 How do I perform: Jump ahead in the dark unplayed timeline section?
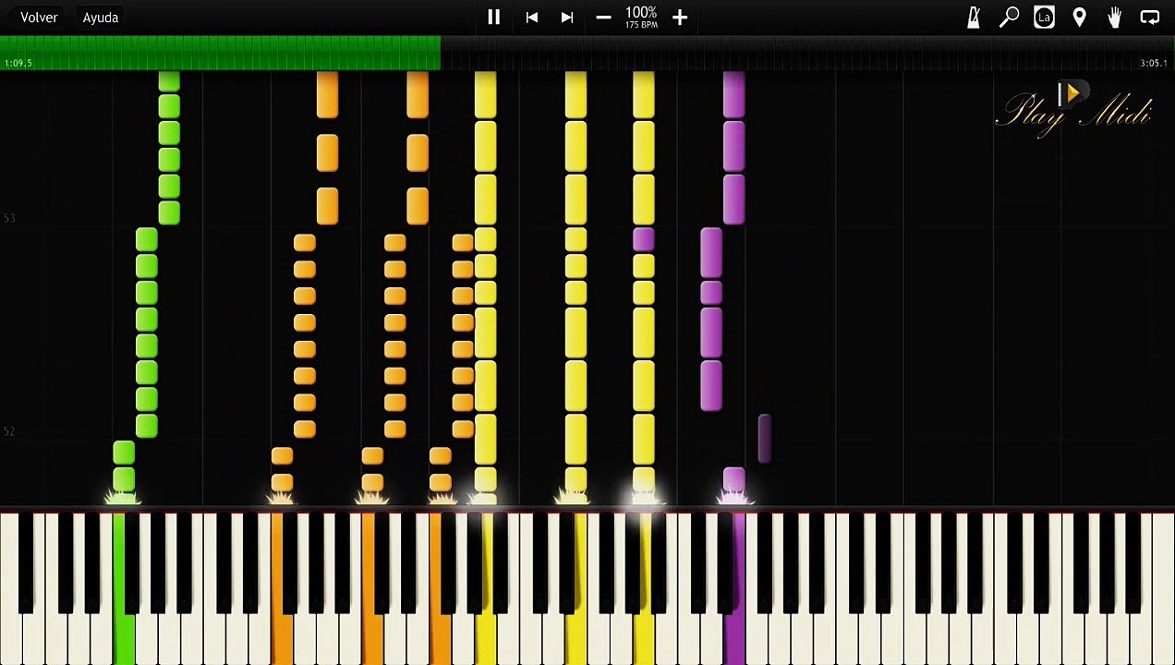pos(807,53)
